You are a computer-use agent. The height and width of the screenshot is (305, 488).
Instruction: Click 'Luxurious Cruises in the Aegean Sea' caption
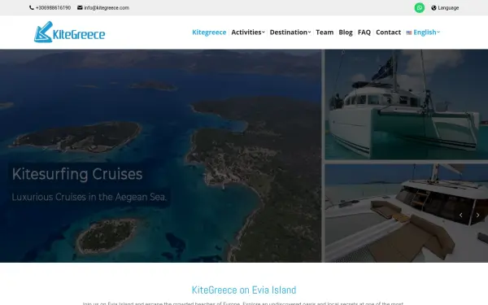(x=89, y=197)
